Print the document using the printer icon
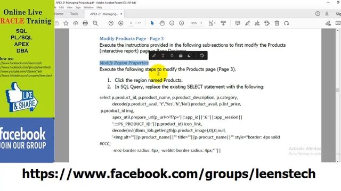 pyautogui.click(x=85, y=23)
